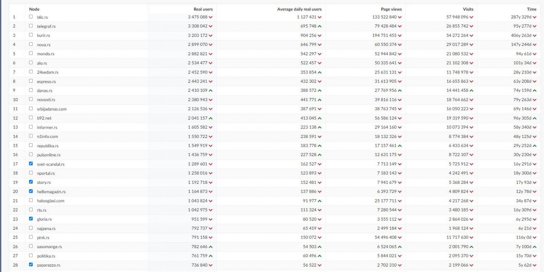This screenshot has height=272, width=544.
Task: Tick the telegraf.rs checkbox
Action: (x=31, y=26)
